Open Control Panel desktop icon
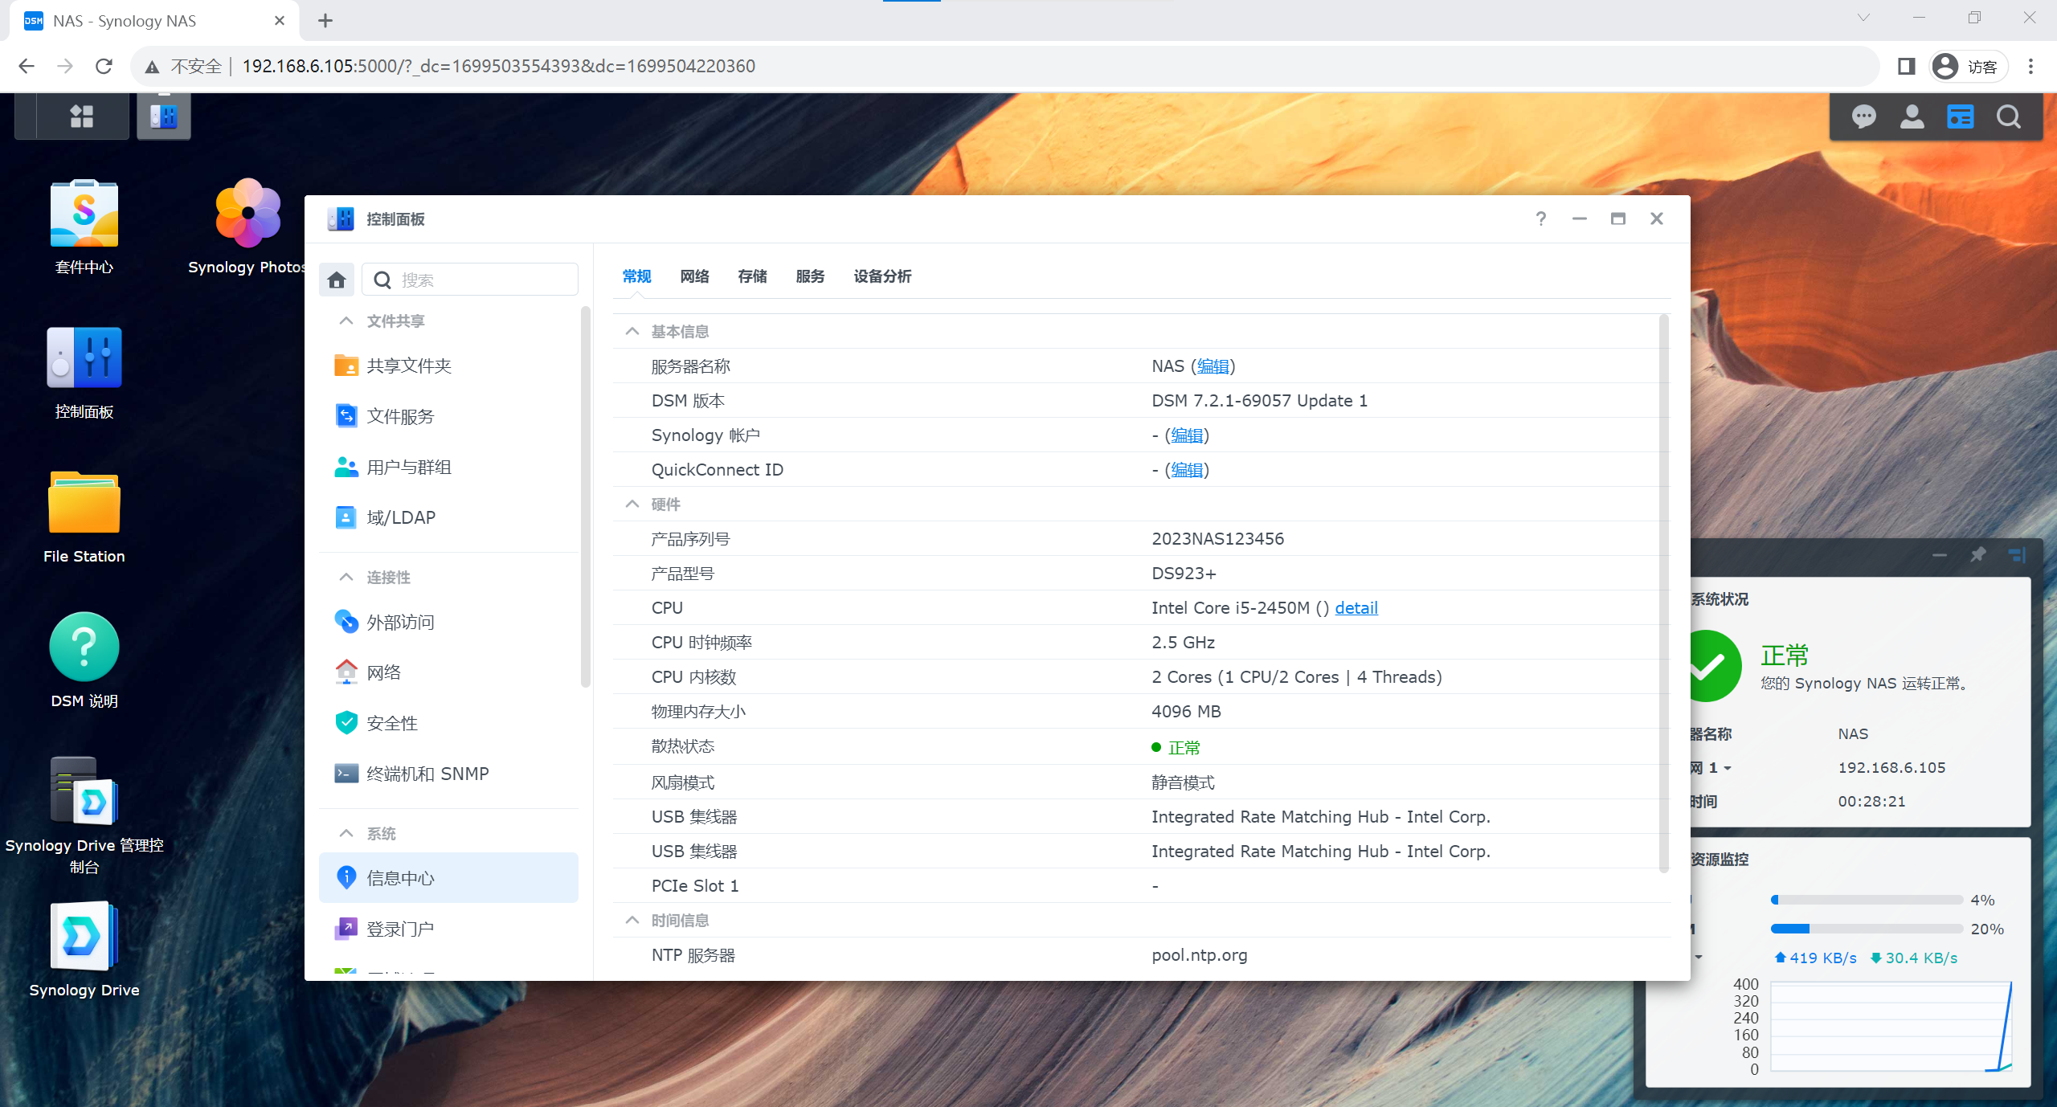 pyautogui.click(x=84, y=374)
